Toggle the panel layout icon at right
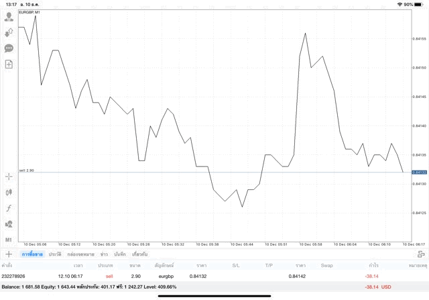Screen dimensions: 429x300 pyautogui.click(x=421, y=254)
